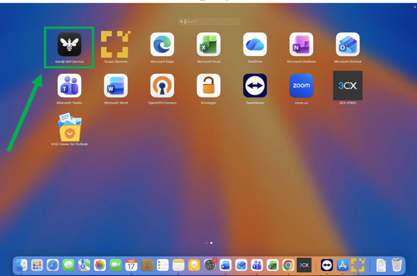Open Photos from the Dock
This screenshot has width=417, height=276.
point(100,265)
